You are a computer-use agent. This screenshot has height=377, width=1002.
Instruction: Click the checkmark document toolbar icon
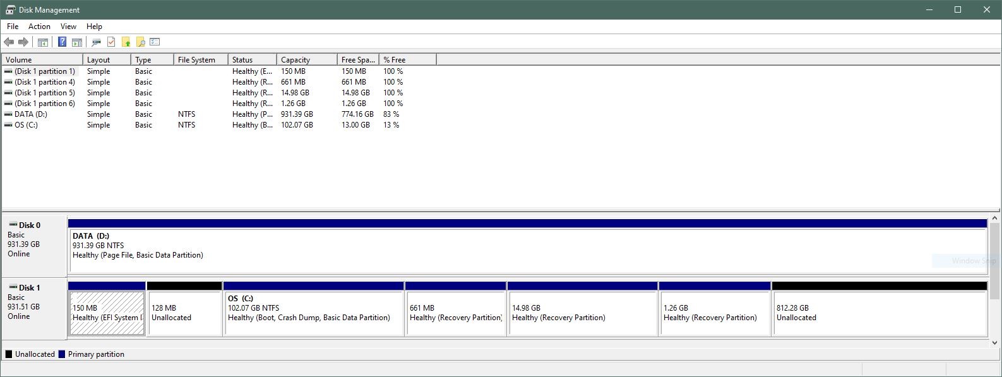coord(111,42)
